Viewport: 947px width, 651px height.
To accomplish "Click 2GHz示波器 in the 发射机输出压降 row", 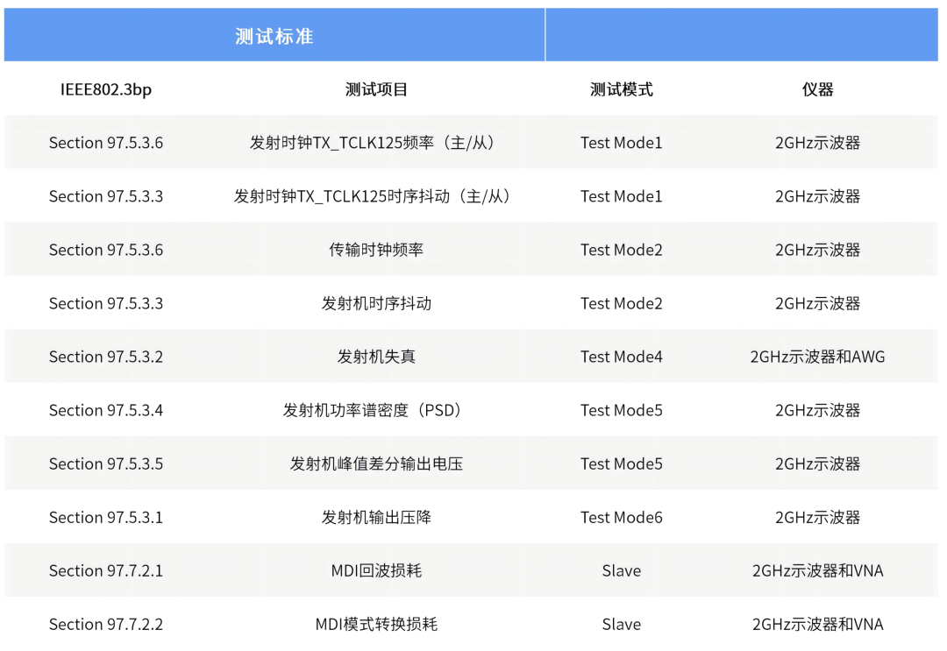I will point(818,517).
